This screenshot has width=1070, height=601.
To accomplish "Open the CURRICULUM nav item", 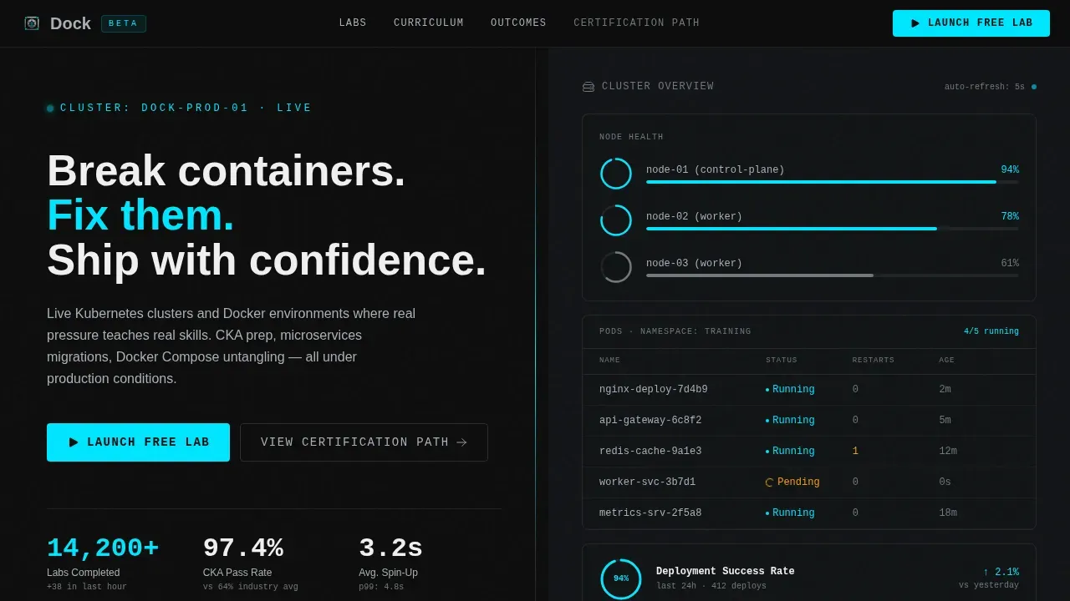I will tap(429, 23).
